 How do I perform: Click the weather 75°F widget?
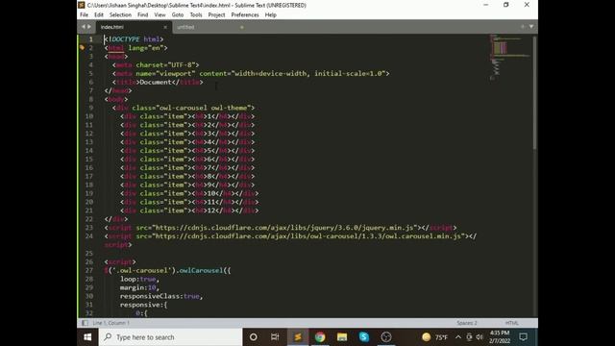click(434, 337)
